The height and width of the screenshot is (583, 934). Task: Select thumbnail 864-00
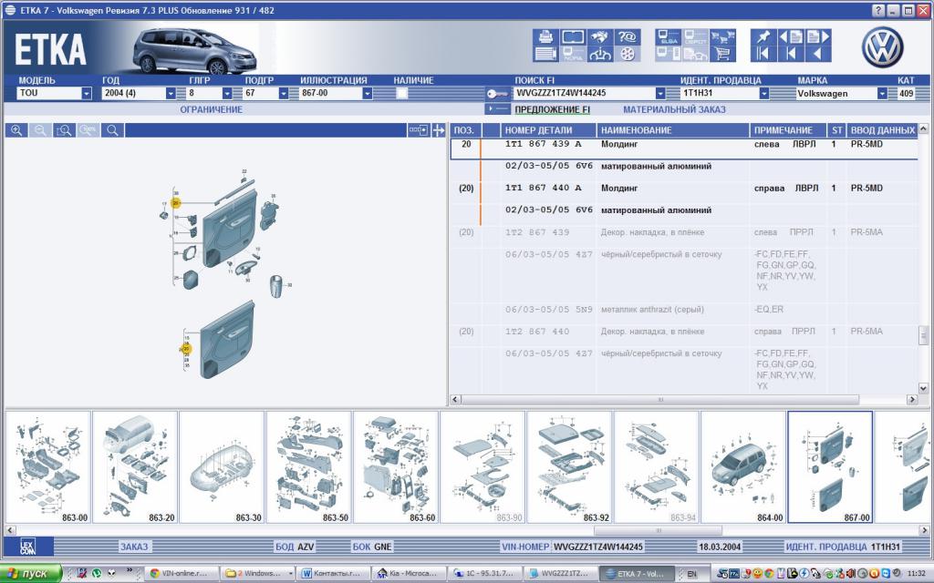742,467
